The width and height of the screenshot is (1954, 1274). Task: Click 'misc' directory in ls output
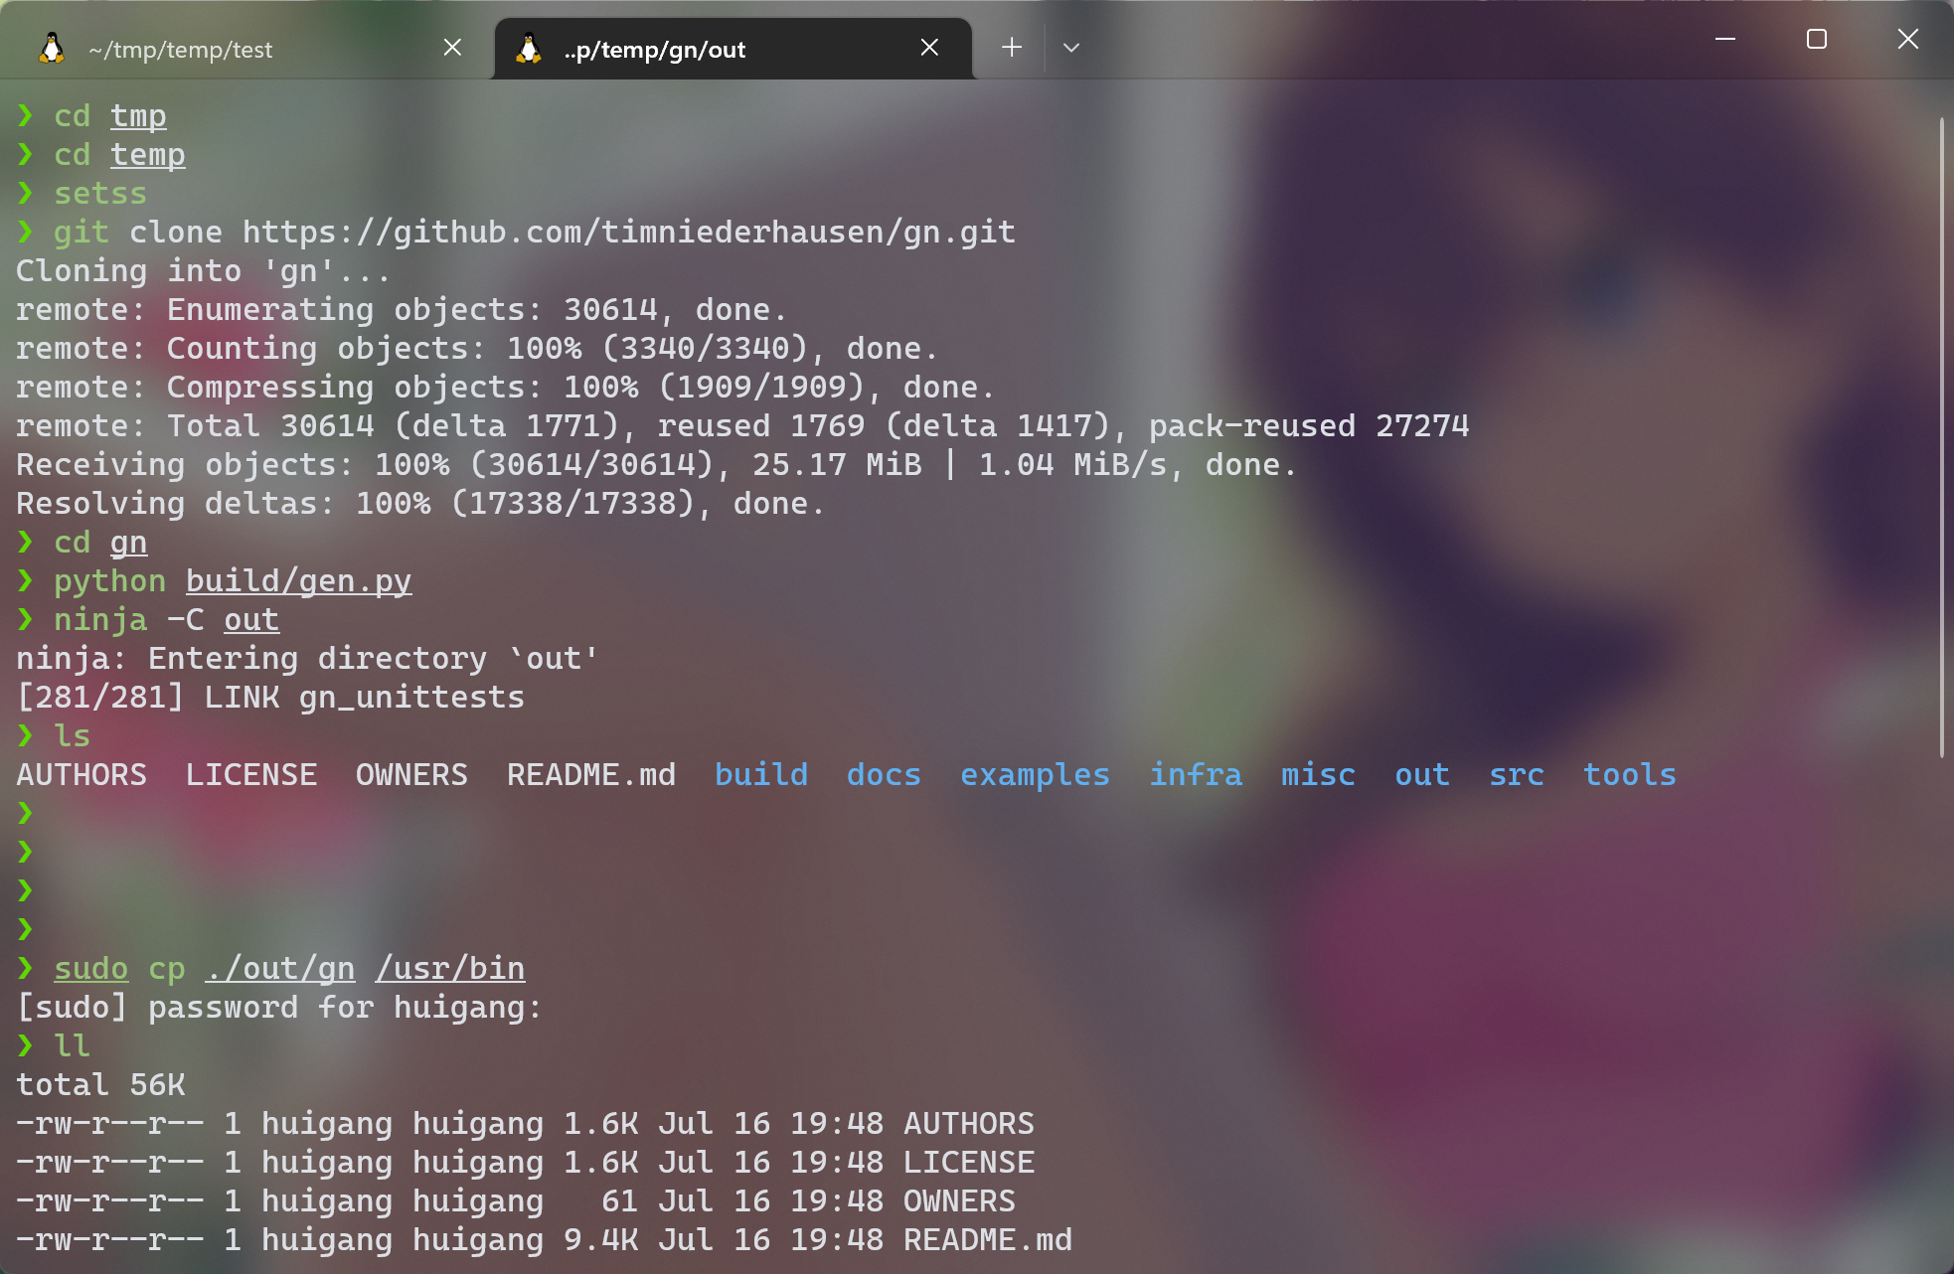coord(1318,775)
